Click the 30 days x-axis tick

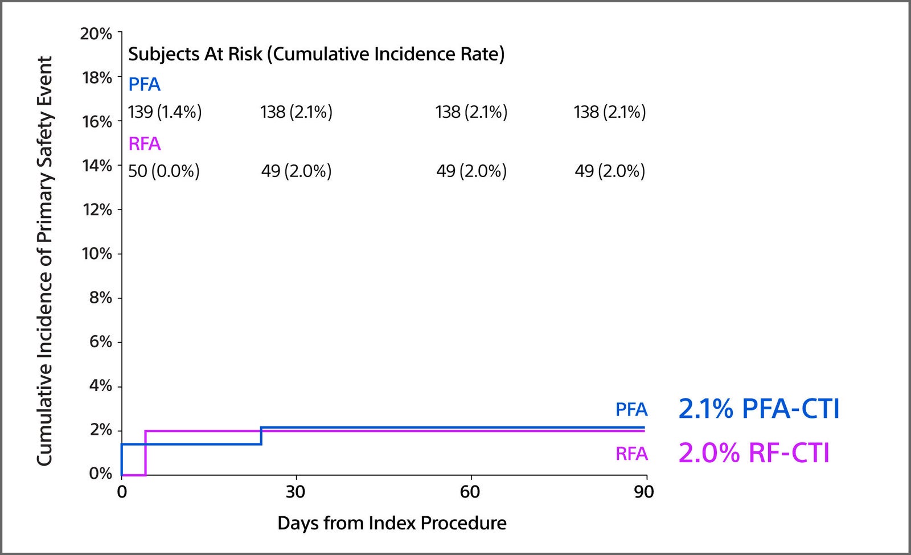tap(296, 492)
